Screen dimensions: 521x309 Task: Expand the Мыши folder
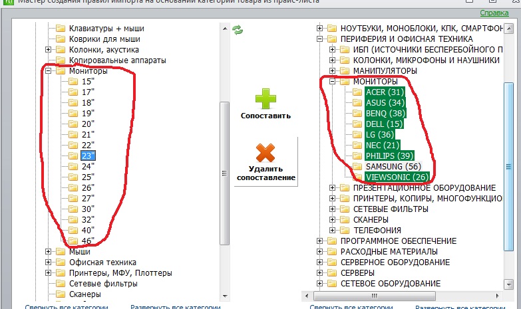48,252
